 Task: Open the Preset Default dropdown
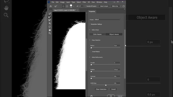pos(107,20)
